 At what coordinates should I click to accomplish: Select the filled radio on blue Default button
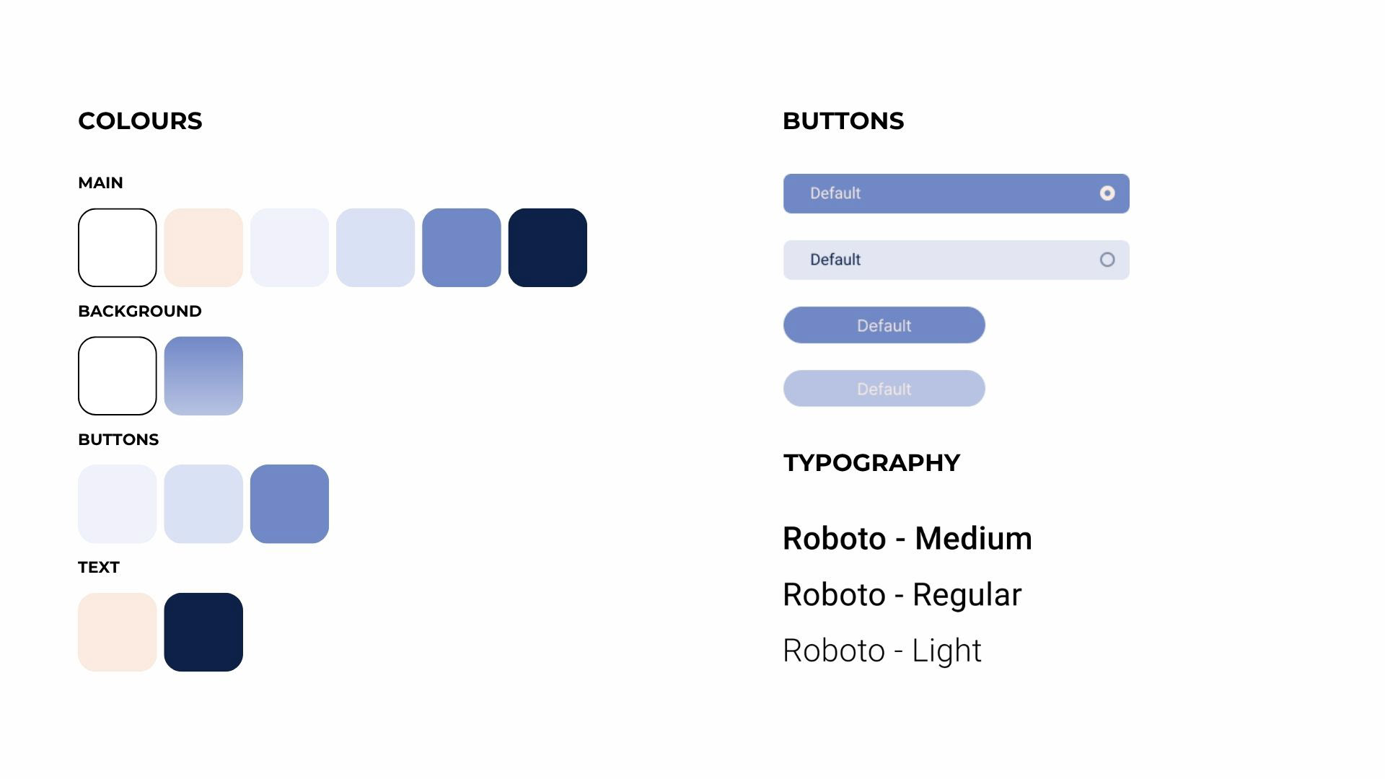pos(1107,193)
